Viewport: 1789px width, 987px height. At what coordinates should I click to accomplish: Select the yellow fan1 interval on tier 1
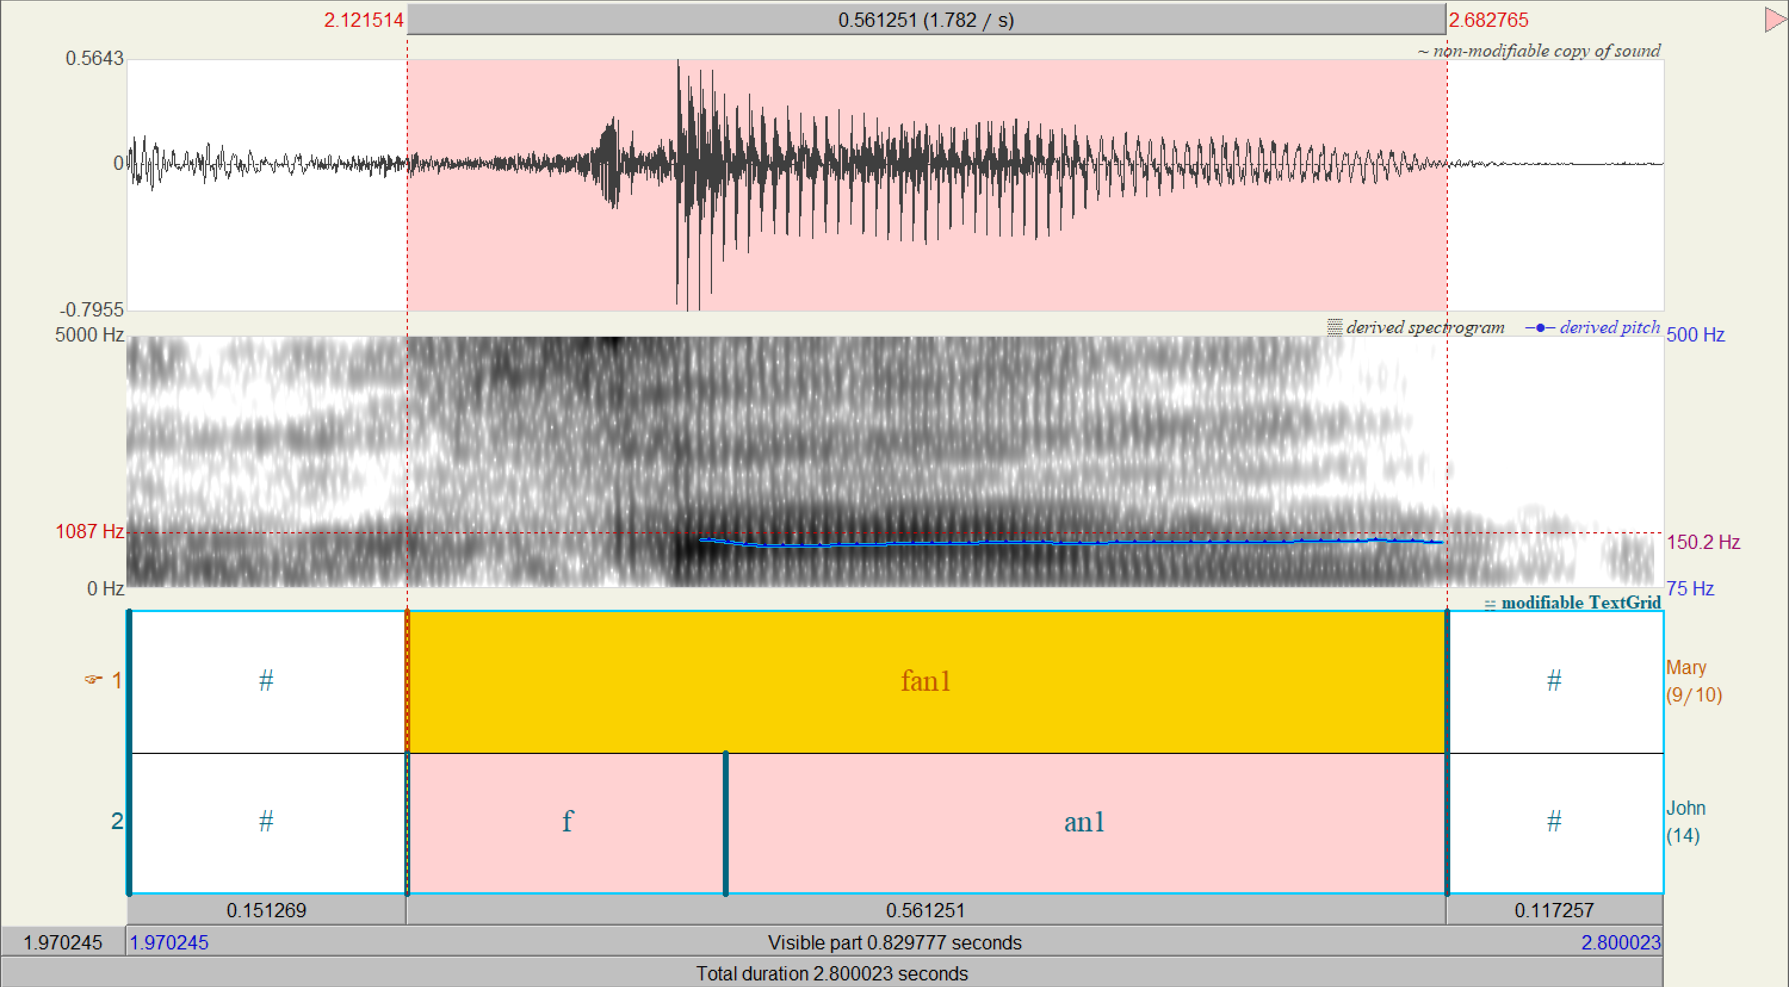point(925,682)
